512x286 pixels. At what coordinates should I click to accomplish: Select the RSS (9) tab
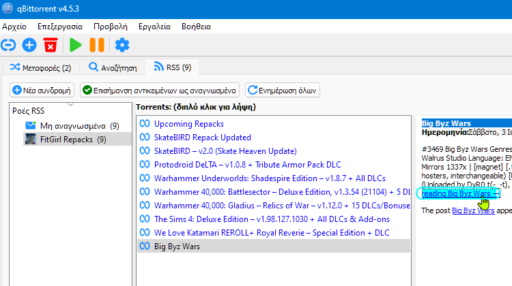pos(173,67)
